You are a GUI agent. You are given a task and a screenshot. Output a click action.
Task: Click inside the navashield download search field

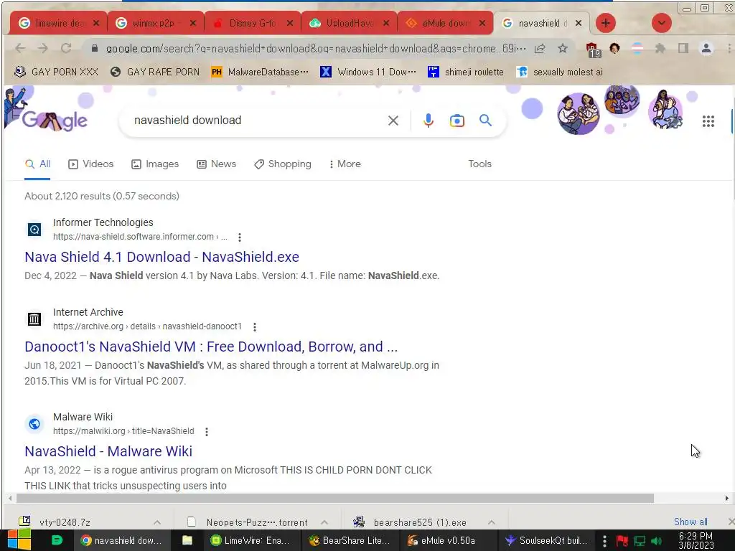pos(253,121)
